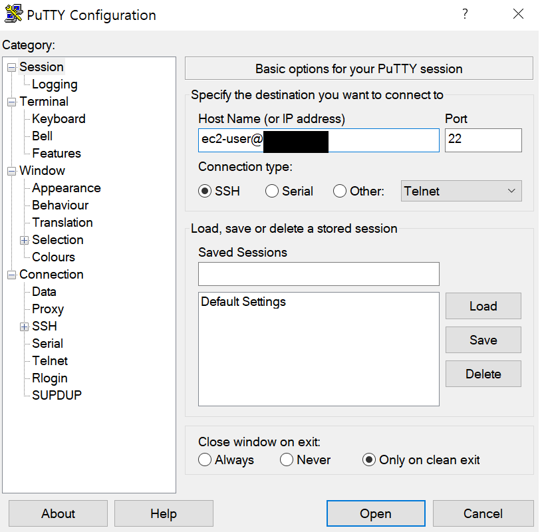Screen dimensions: 540x532
Task: Expand the Selection tree node
Action: 24,240
